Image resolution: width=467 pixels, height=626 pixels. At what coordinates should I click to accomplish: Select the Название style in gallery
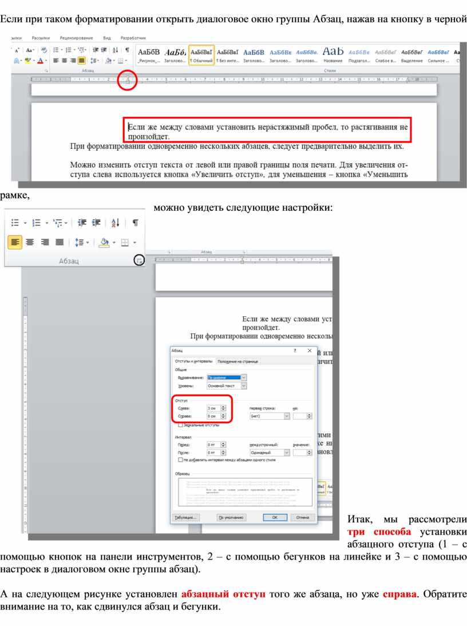[x=333, y=55]
